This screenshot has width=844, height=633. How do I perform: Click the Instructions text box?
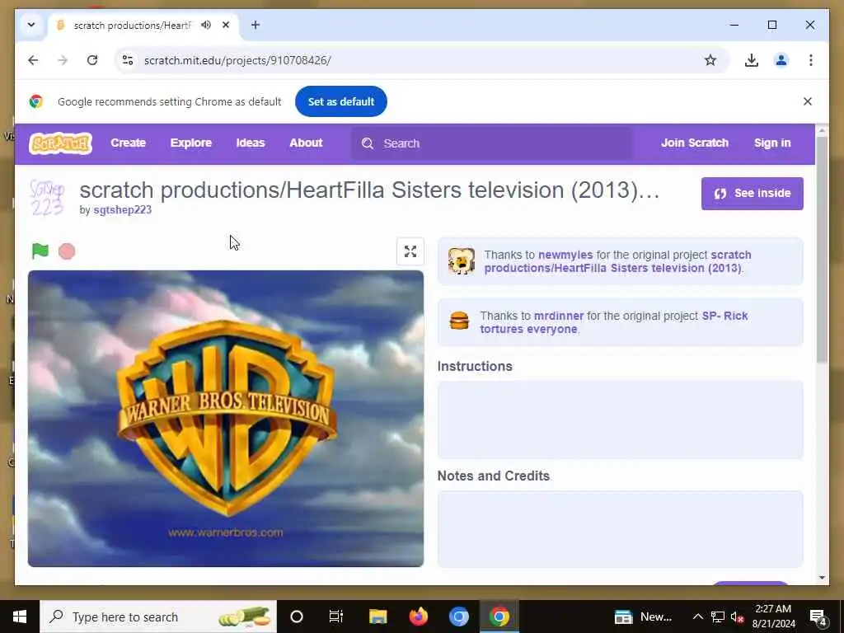pyautogui.click(x=620, y=420)
